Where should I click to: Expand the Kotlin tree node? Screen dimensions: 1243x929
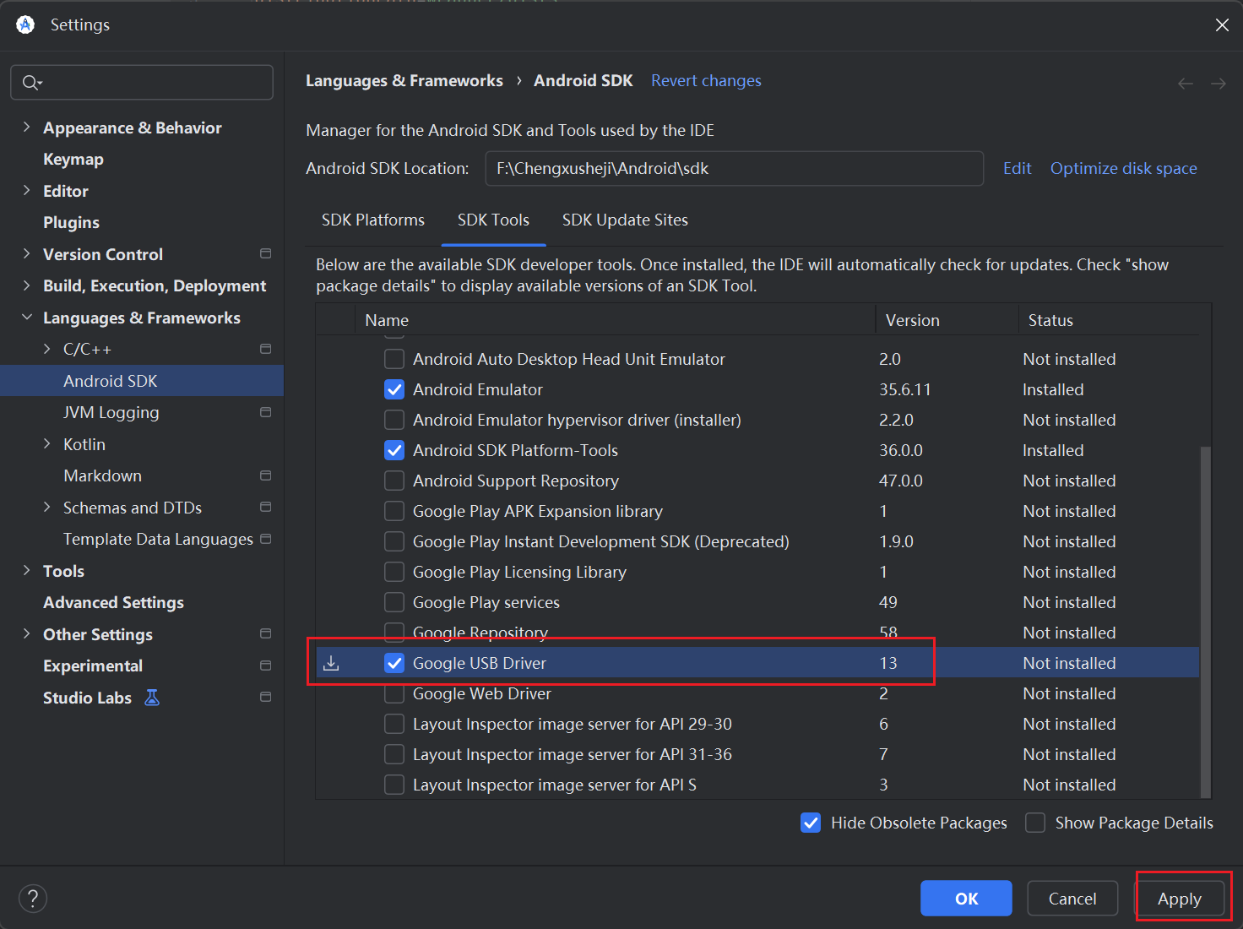[46, 443]
